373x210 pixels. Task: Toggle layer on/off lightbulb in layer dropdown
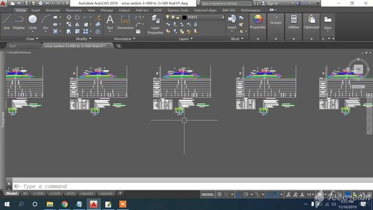point(167,17)
